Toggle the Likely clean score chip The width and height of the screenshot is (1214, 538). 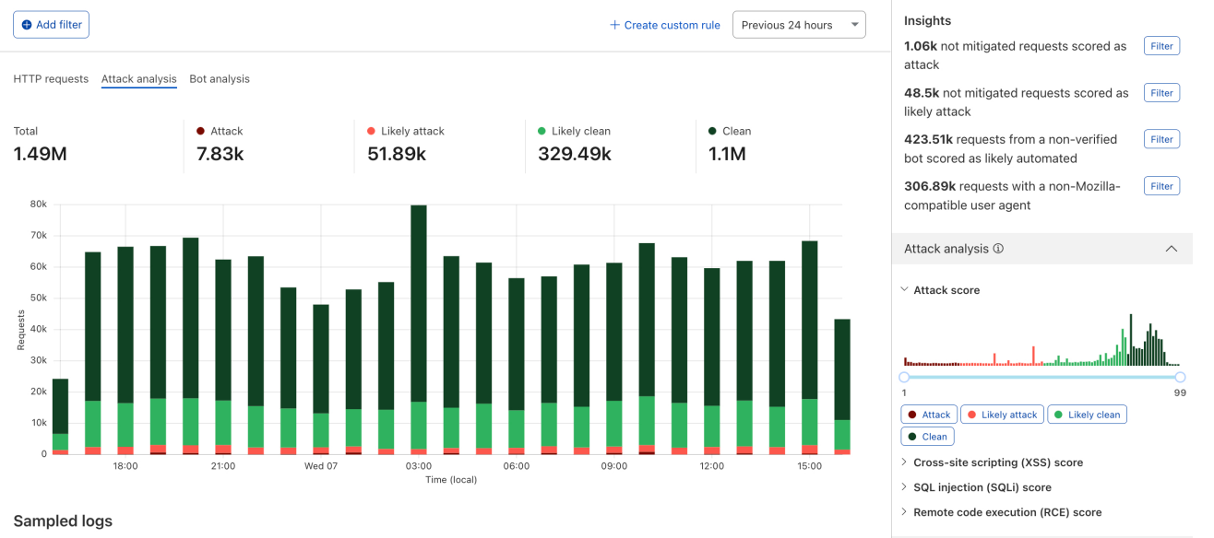click(1087, 415)
